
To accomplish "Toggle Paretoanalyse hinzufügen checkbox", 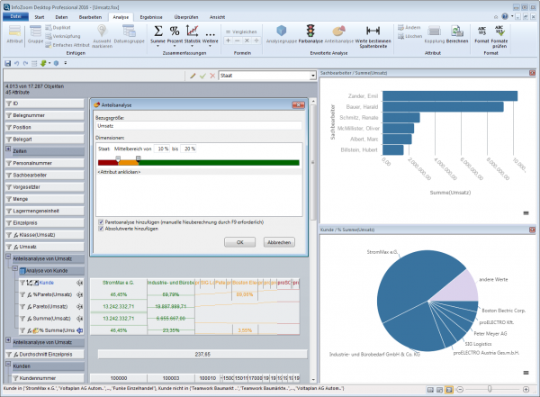I will (x=101, y=222).
